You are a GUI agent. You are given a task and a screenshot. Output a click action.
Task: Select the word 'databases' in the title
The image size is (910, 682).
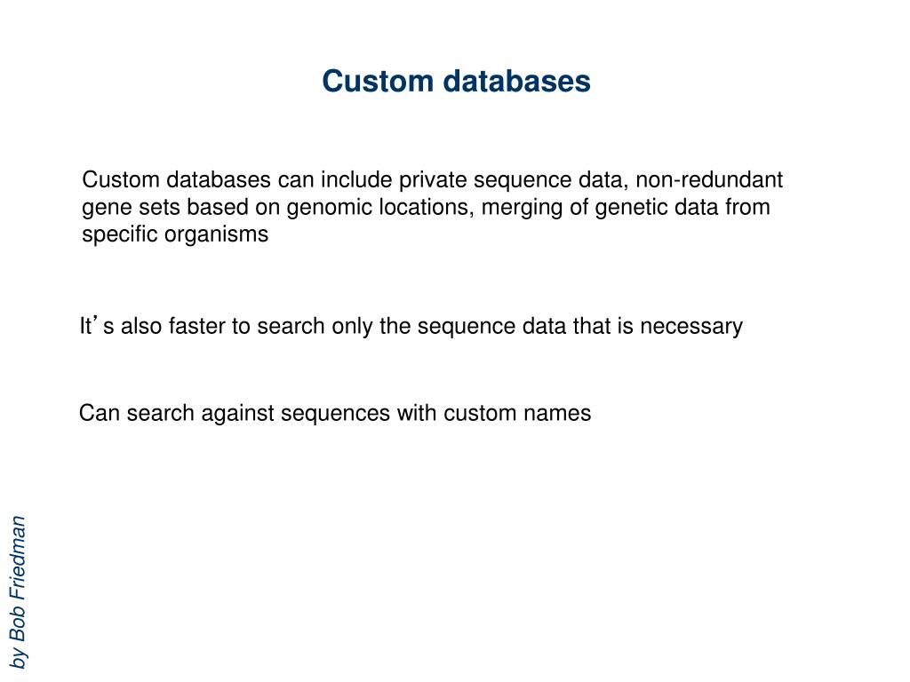point(517,81)
